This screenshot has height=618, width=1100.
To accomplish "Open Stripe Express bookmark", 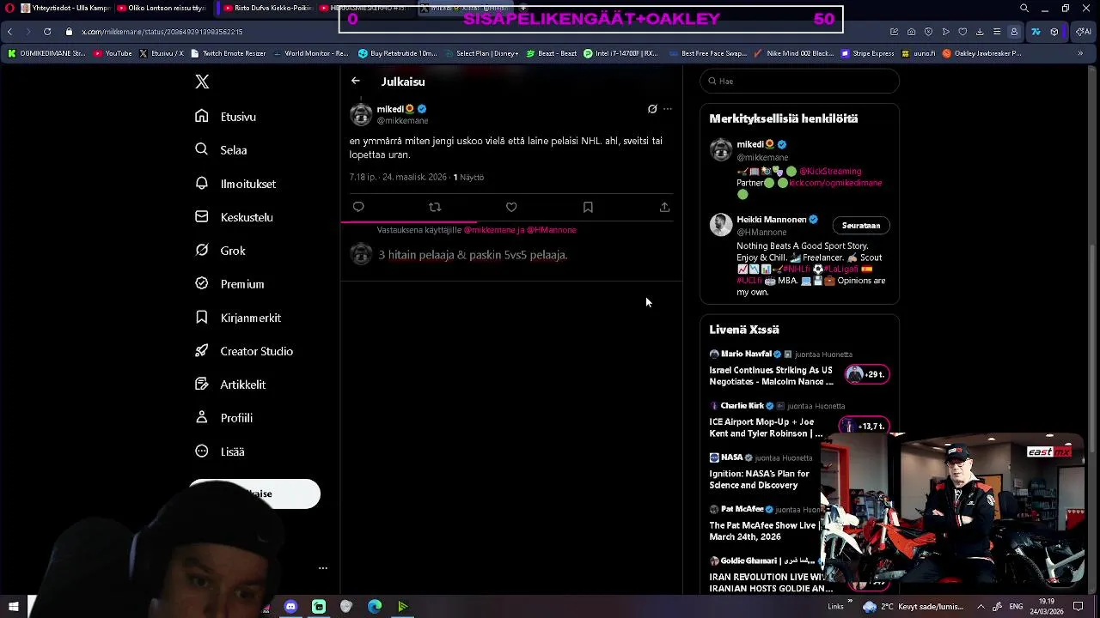I will (x=868, y=53).
